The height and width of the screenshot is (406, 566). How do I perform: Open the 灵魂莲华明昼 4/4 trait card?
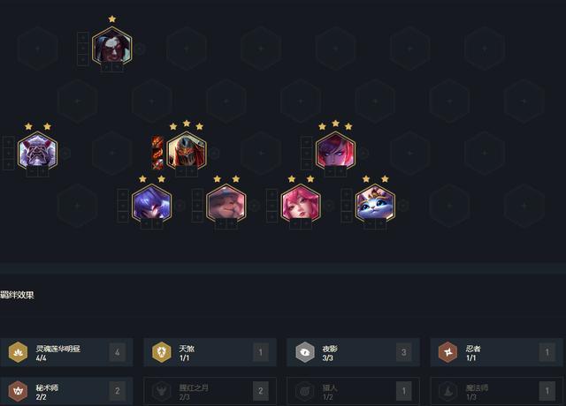pos(67,352)
